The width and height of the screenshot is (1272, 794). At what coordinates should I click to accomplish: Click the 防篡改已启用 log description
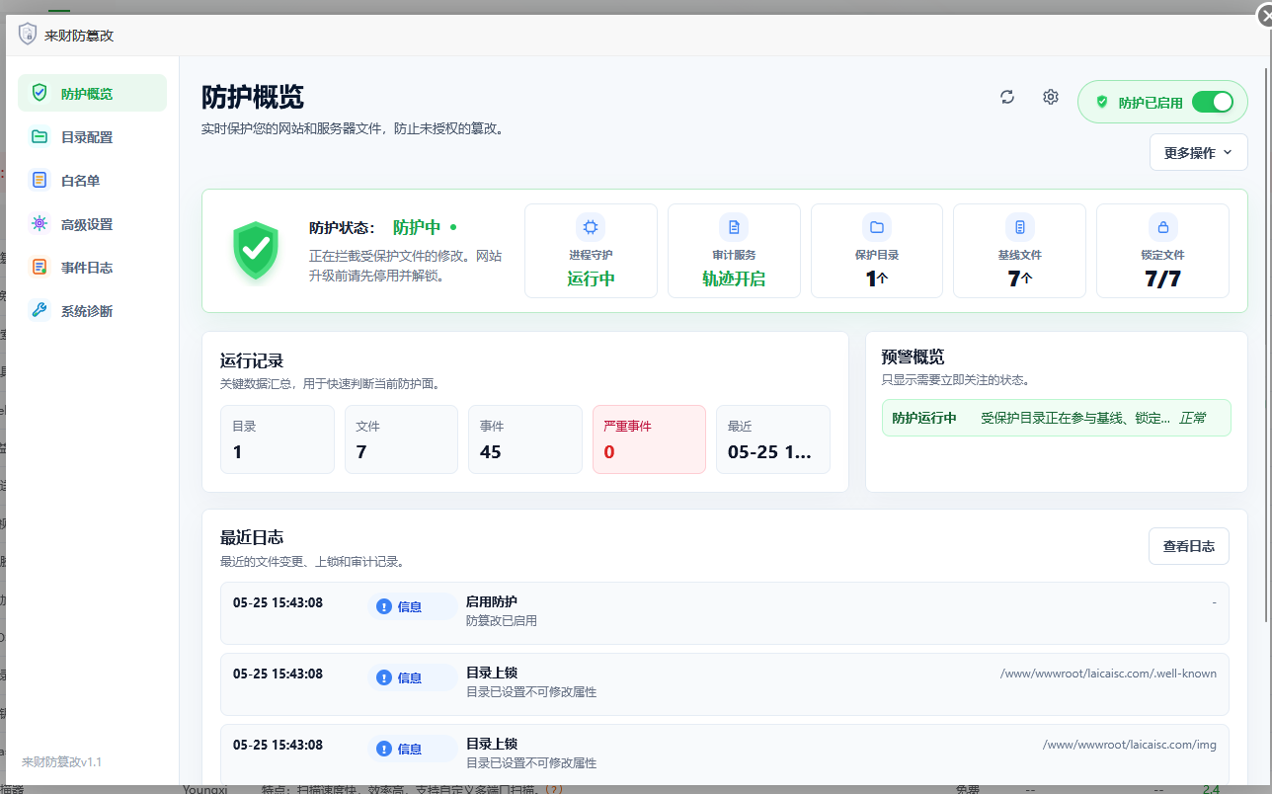point(501,621)
